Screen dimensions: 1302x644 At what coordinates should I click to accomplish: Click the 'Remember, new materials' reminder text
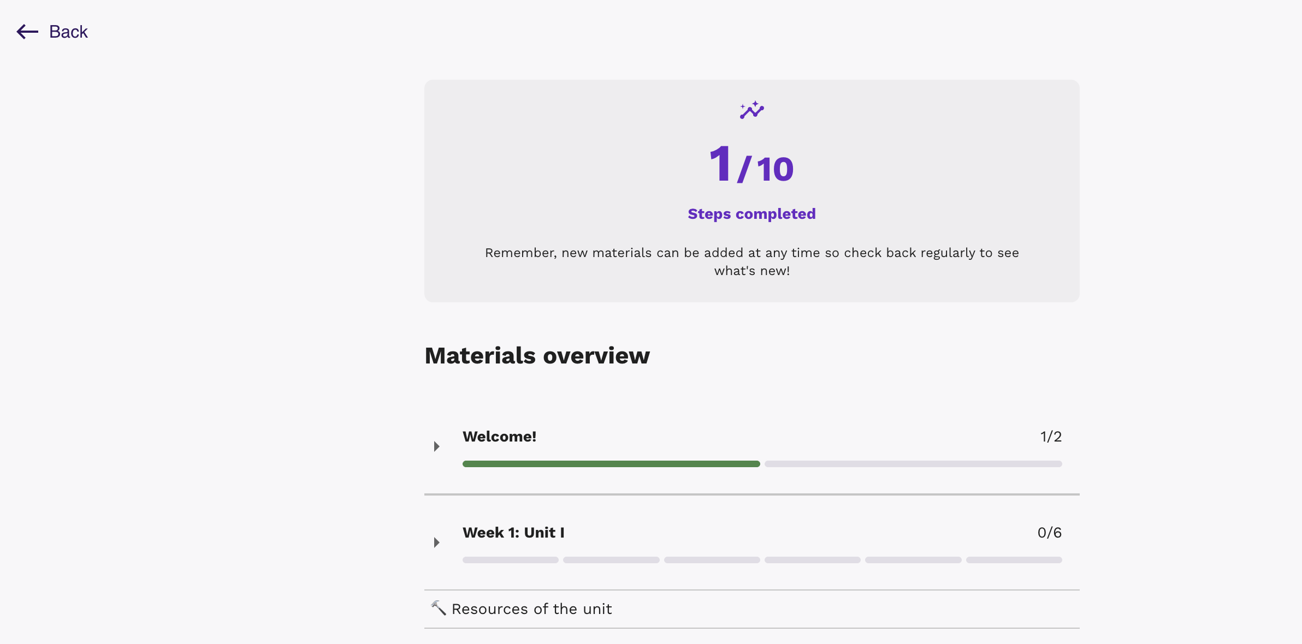pos(752,262)
